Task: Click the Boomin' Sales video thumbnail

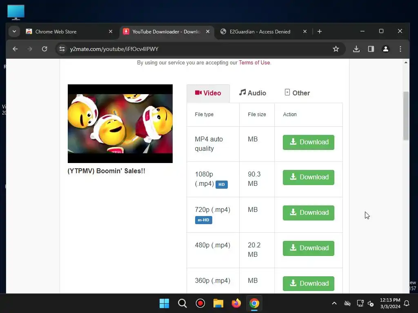Action: pos(120,123)
